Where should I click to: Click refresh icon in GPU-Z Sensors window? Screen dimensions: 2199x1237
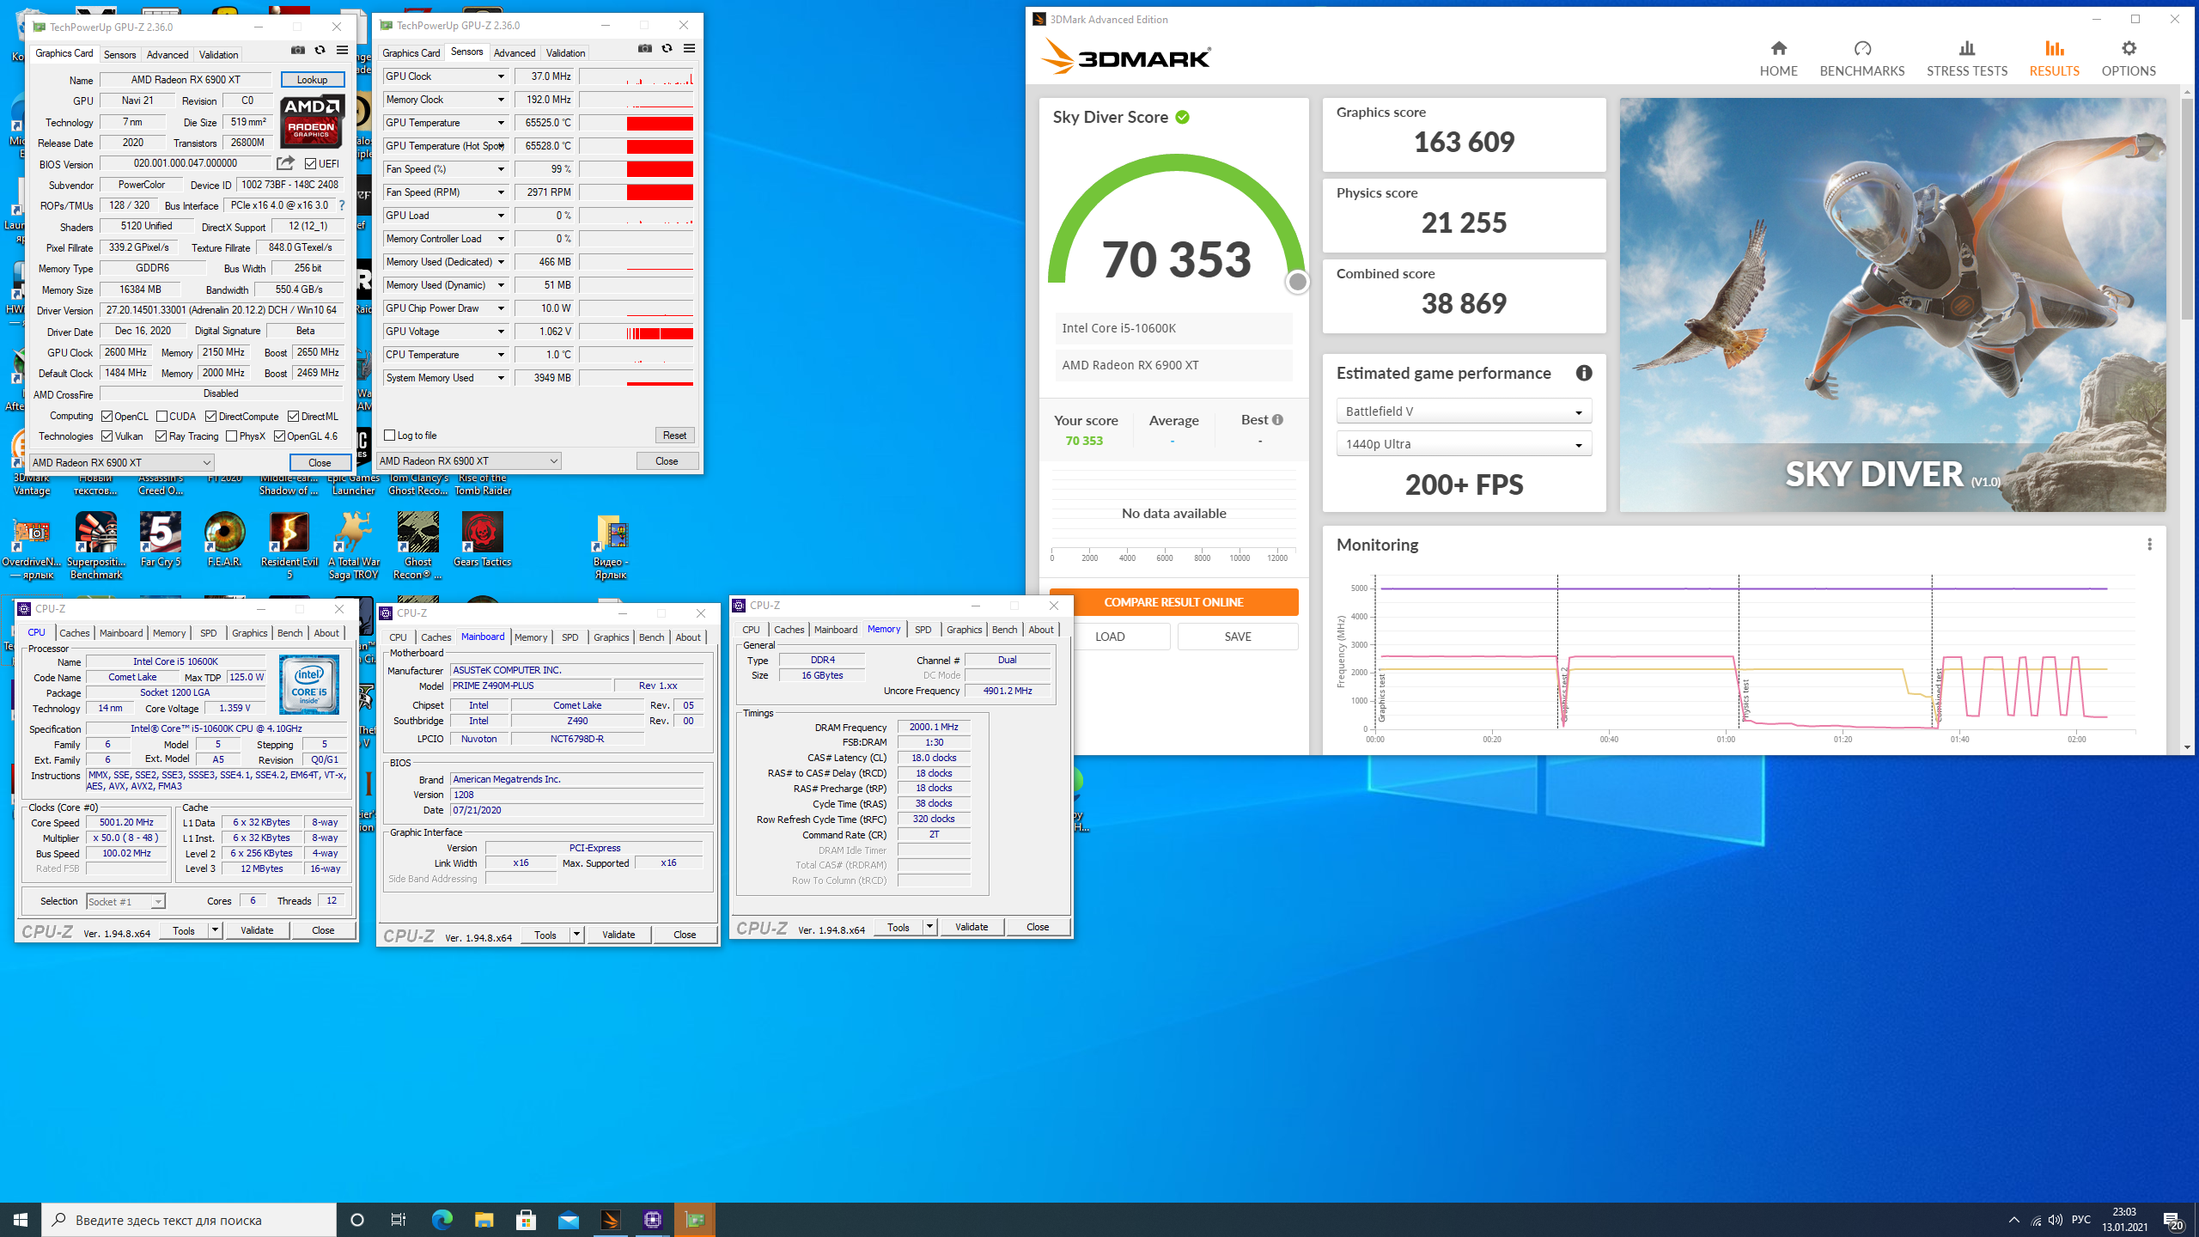(x=667, y=49)
